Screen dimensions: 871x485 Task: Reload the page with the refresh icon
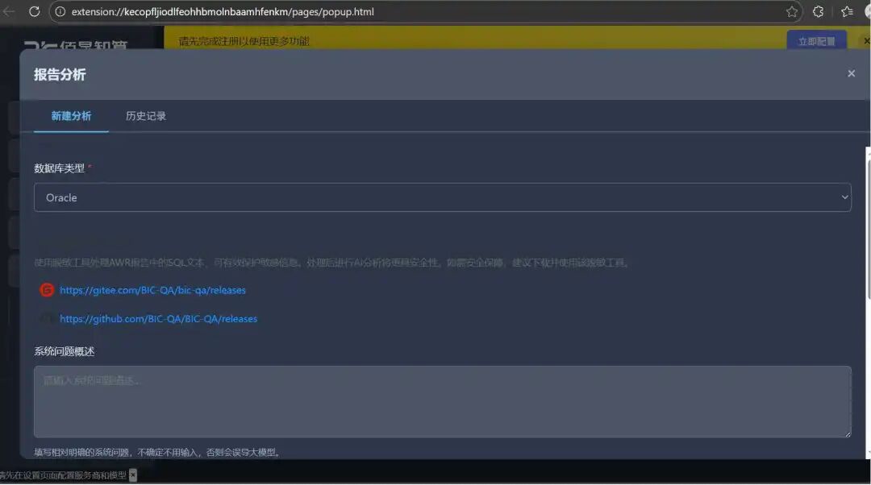pos(35,11)
